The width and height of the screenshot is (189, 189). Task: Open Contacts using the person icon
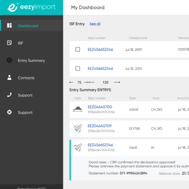[9, 78]
